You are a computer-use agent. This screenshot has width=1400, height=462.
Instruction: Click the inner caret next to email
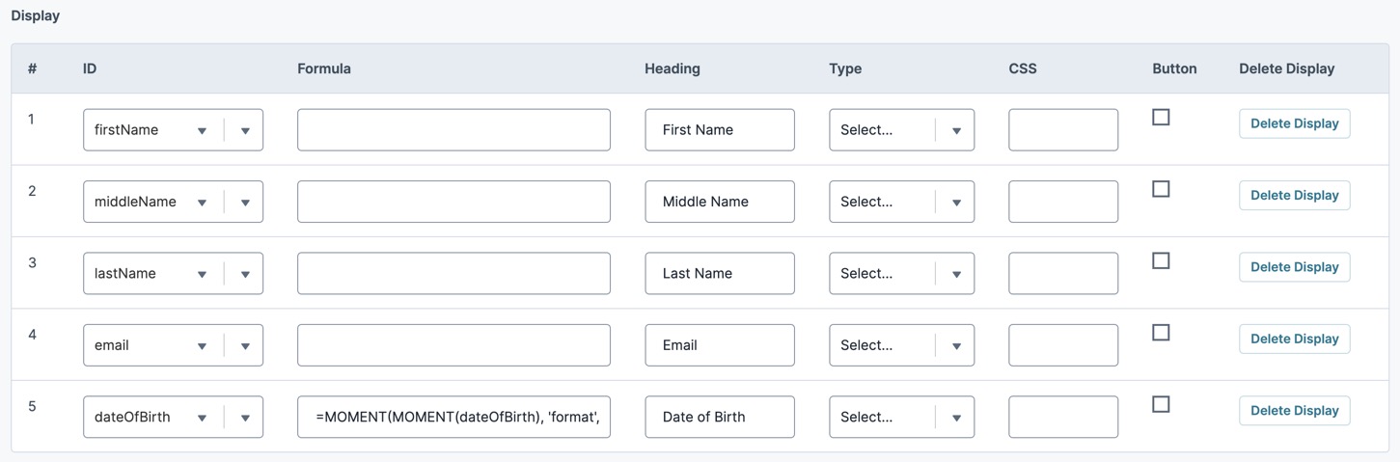(x=202, y=346)
